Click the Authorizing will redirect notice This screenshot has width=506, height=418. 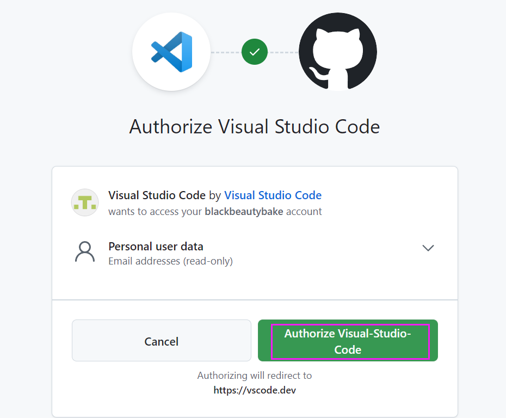coord(254,376)
